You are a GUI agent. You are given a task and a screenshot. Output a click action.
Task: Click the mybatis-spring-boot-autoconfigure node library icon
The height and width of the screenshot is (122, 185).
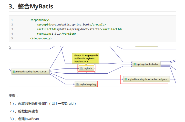tap(126, 79)
